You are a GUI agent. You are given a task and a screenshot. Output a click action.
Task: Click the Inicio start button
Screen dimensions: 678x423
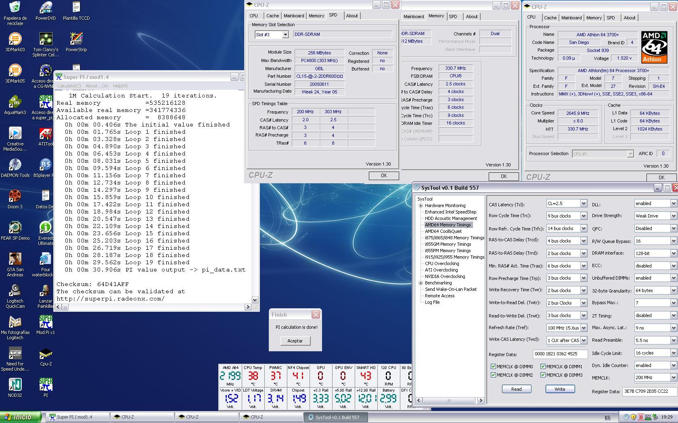point(21,417)
